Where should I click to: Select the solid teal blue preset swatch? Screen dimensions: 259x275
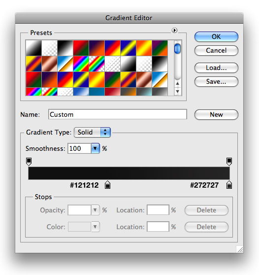click(97, 92)
